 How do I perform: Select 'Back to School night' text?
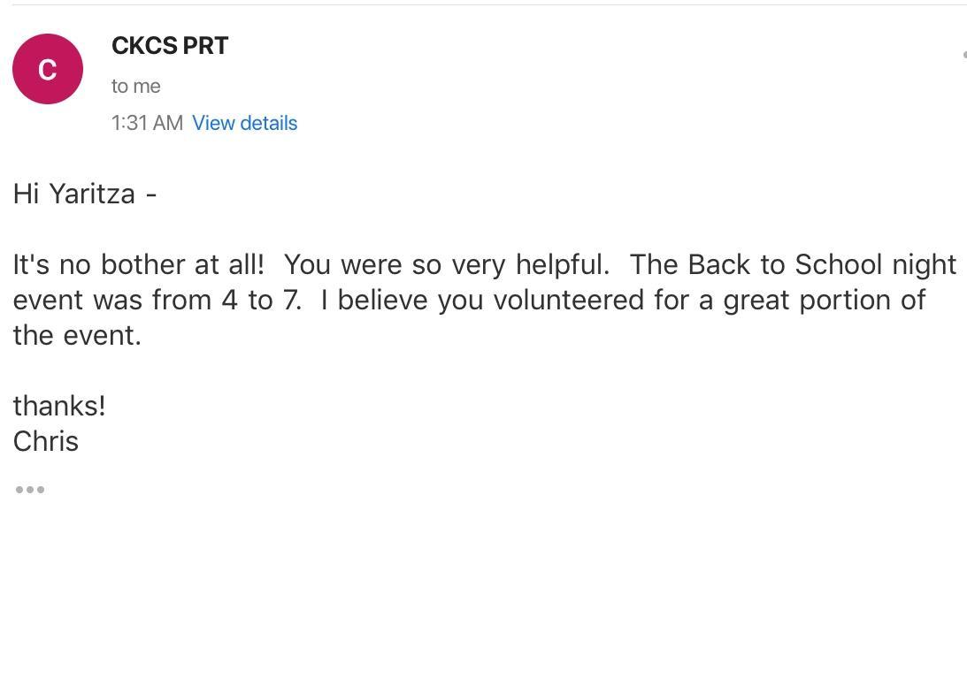pyautogui.click(x=821, y=264)
